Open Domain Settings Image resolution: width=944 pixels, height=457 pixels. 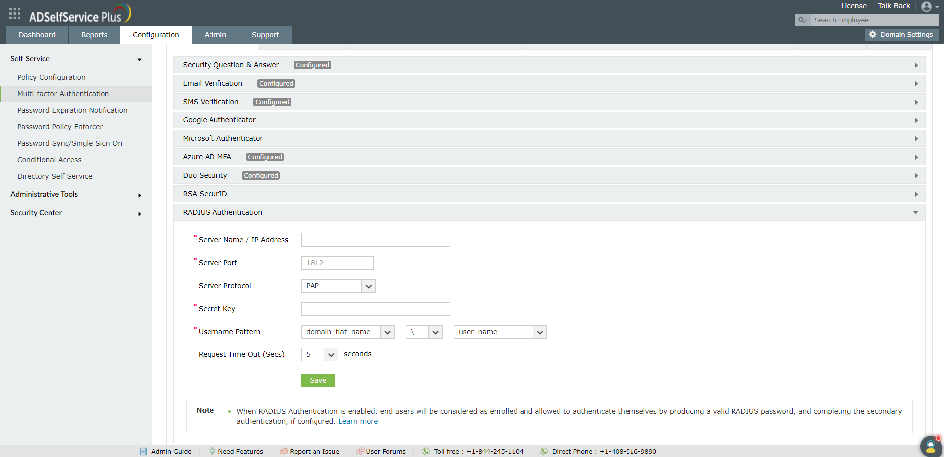902,34
